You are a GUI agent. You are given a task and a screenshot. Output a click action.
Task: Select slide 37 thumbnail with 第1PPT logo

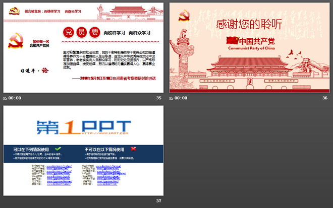[x=83, y=151]
